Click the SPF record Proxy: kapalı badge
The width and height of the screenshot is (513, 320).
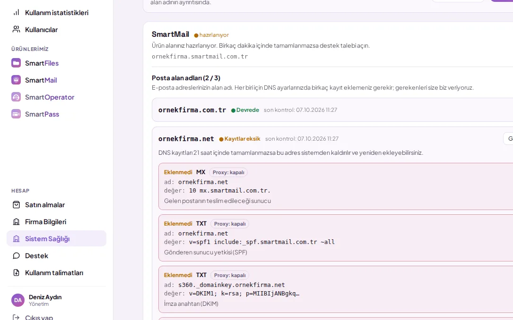click(230, 224)
